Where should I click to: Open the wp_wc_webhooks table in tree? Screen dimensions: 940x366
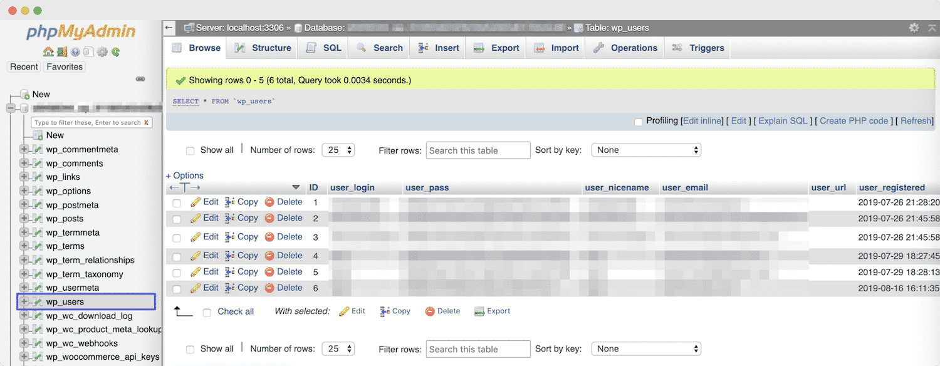click(x=82, y=343)
